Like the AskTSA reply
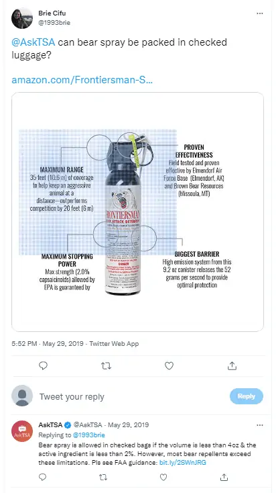 163,478
